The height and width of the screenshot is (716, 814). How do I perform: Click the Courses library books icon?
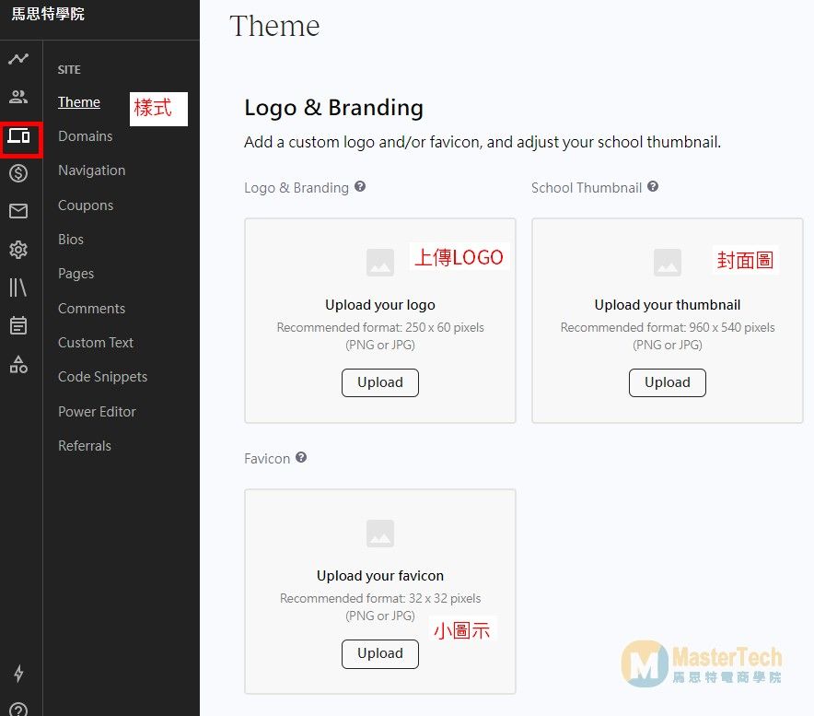point(18,288)
